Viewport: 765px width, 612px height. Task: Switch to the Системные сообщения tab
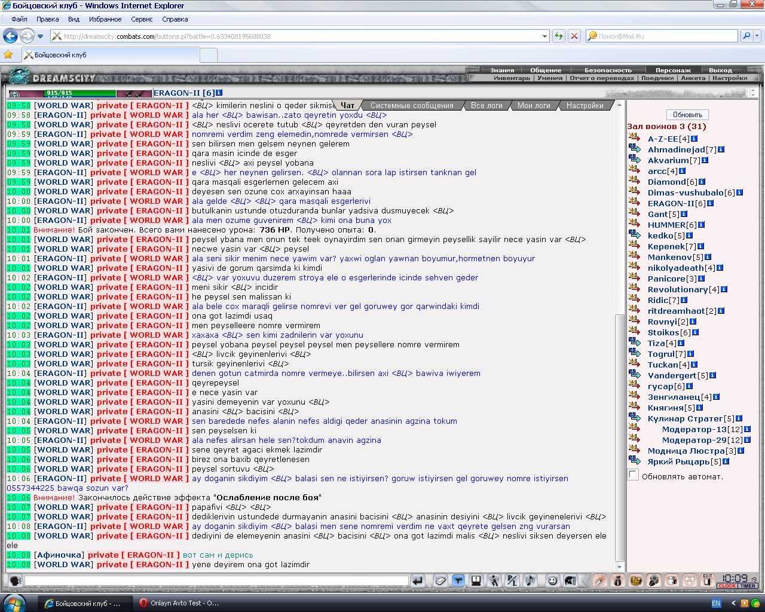pos(412,105)
